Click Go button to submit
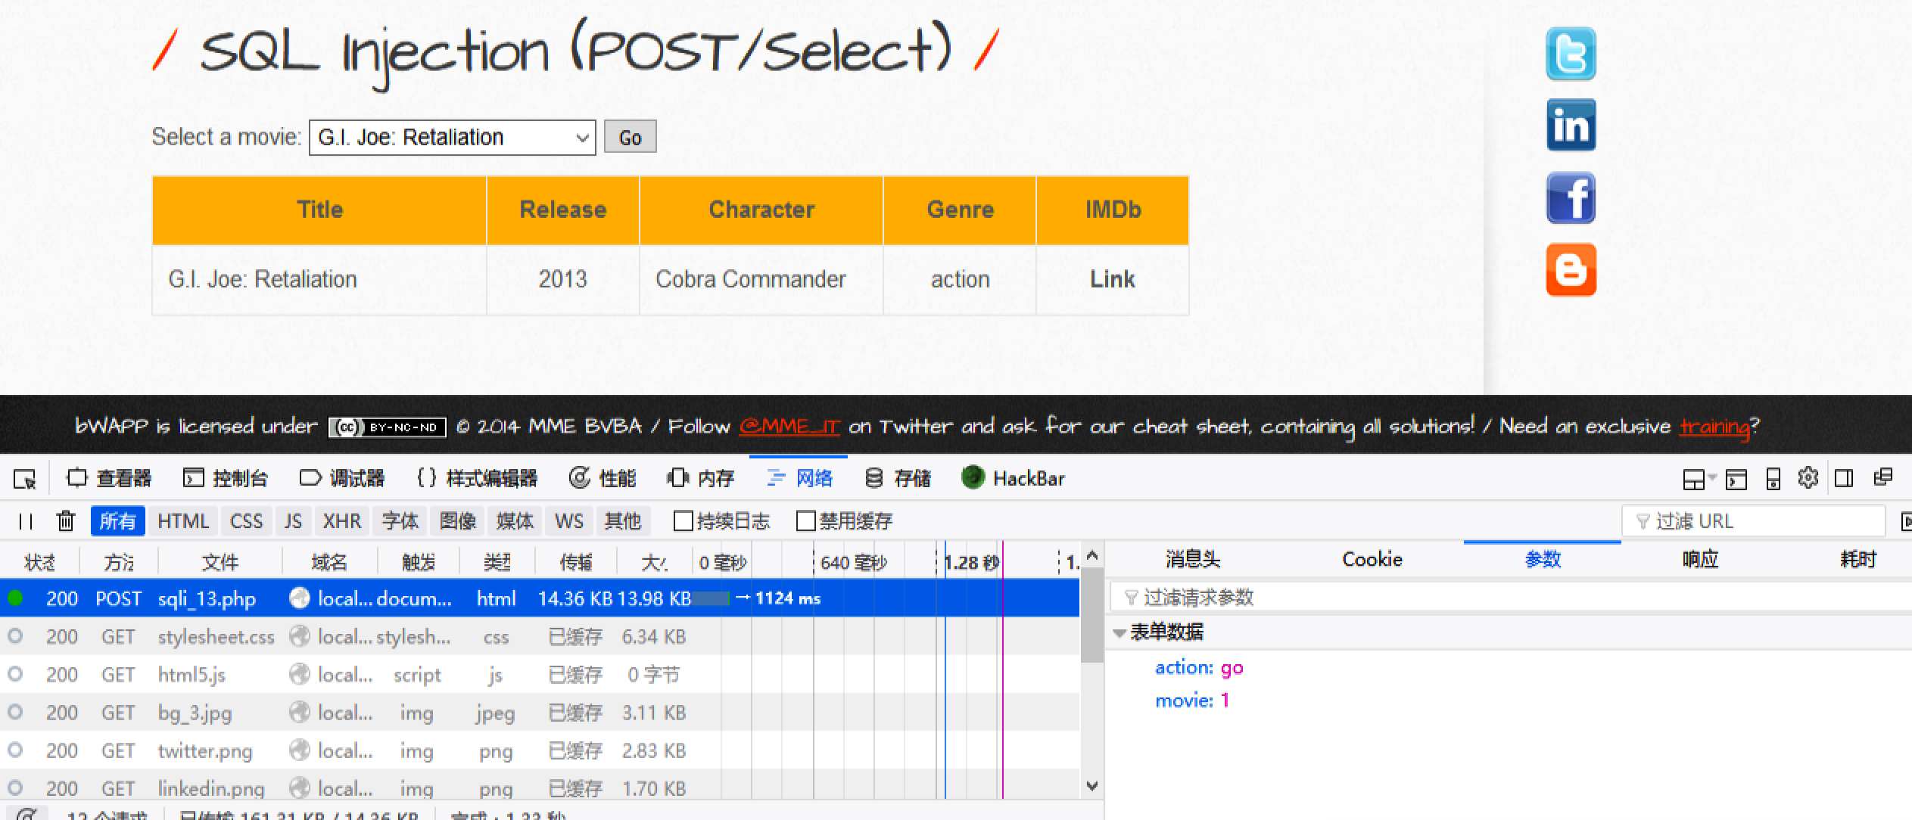 [x=628, y=136]
